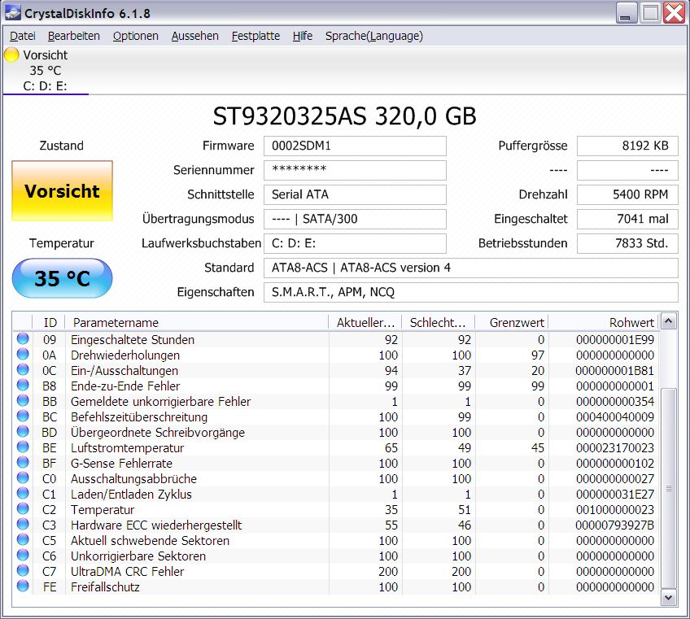Open the Sprache(Language) menu
Image resolution: width=690 pixels, height=619 pixels.
point(374,36)
